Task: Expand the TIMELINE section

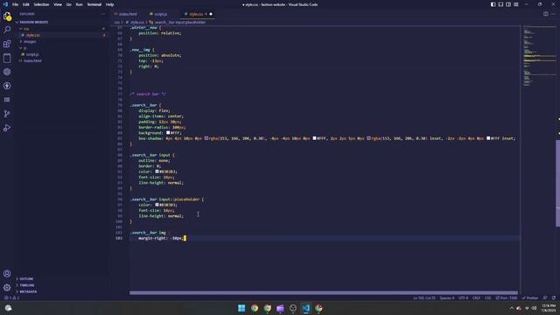Action: tap(27, 285)
